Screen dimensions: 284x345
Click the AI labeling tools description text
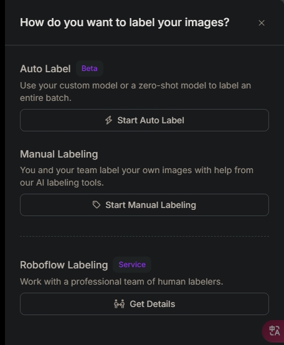tap(136, 176)
